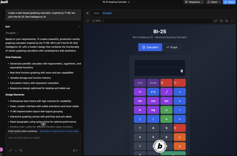Toggle device preview mode icon
Image resolution: width=237 pixels, height=156 pixels.
tap(221, 21)
